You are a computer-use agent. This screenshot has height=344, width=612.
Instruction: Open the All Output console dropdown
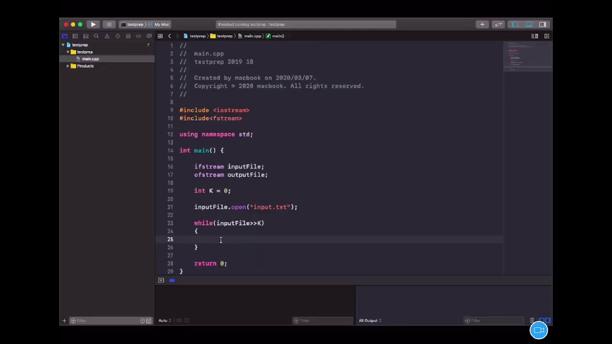click(x=370, y=321)
